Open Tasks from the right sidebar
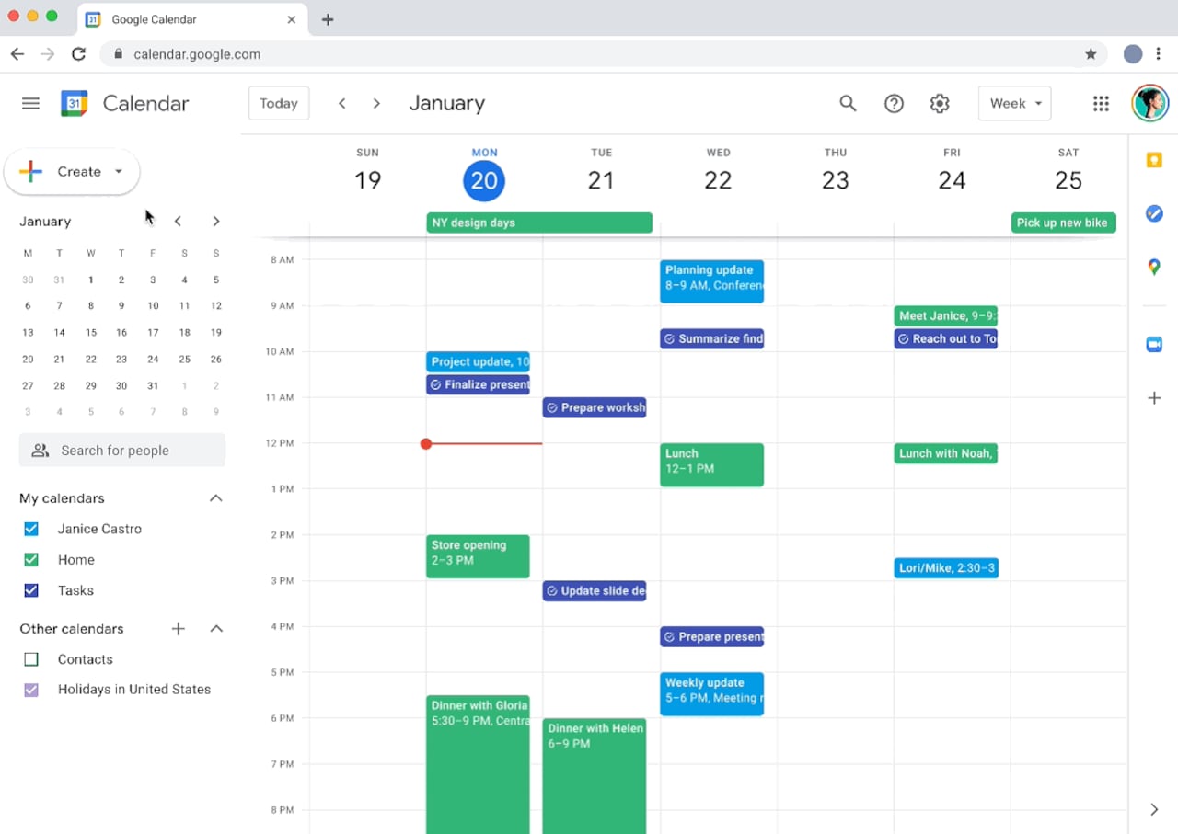This screenshot has height=834, width=1178. click(1154, 213)
